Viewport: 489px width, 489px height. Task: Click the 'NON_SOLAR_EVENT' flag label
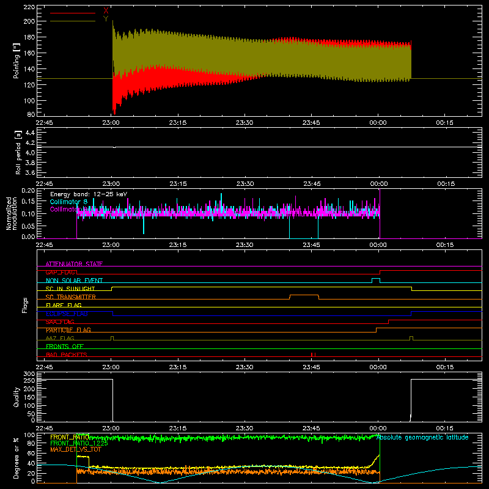(74, 281)
